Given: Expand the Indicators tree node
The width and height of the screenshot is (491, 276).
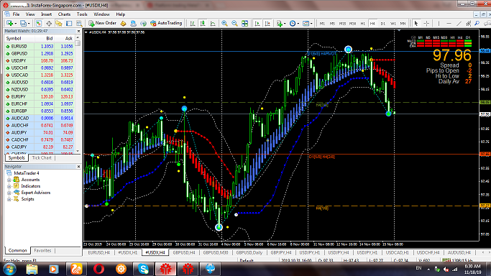Looking at the screenshot, I should (x=9, y=186).
